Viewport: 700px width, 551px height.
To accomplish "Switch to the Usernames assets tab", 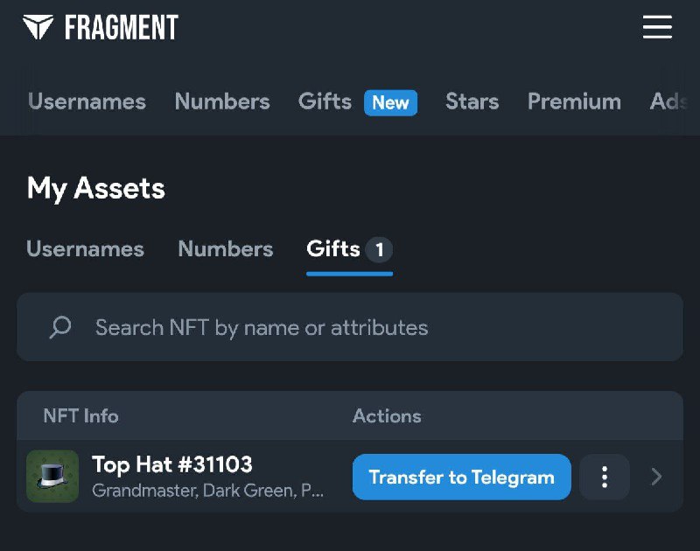I will [x=85, y=249].
